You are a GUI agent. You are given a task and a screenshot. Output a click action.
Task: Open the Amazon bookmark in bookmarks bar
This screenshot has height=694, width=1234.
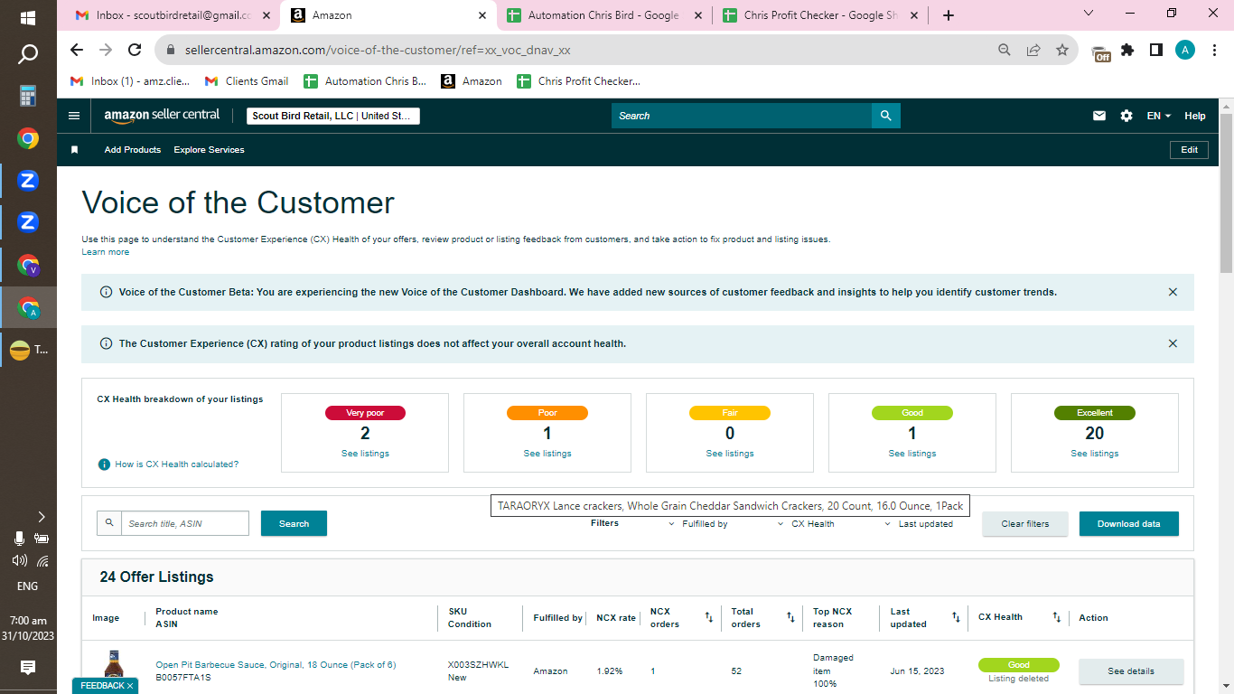pyautogui.click(x=472, y=81)
